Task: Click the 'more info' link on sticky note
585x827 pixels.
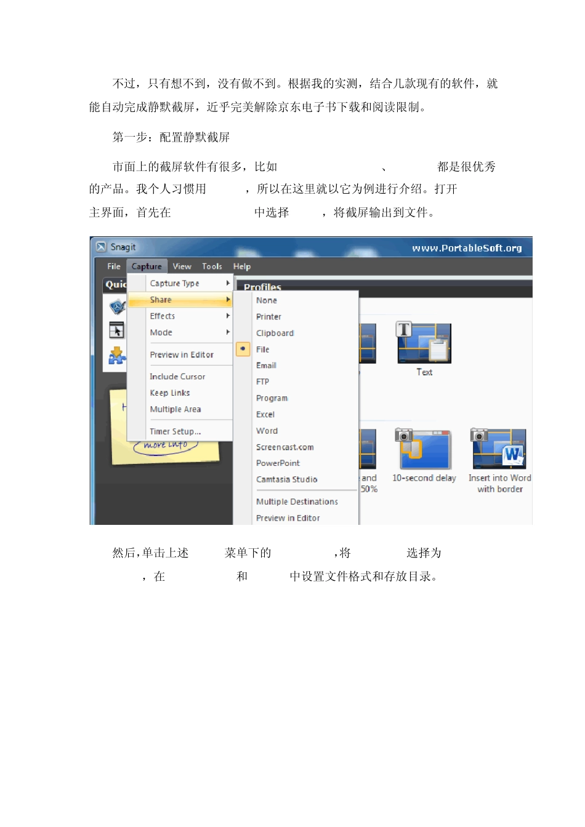Action: pos(166,445)
